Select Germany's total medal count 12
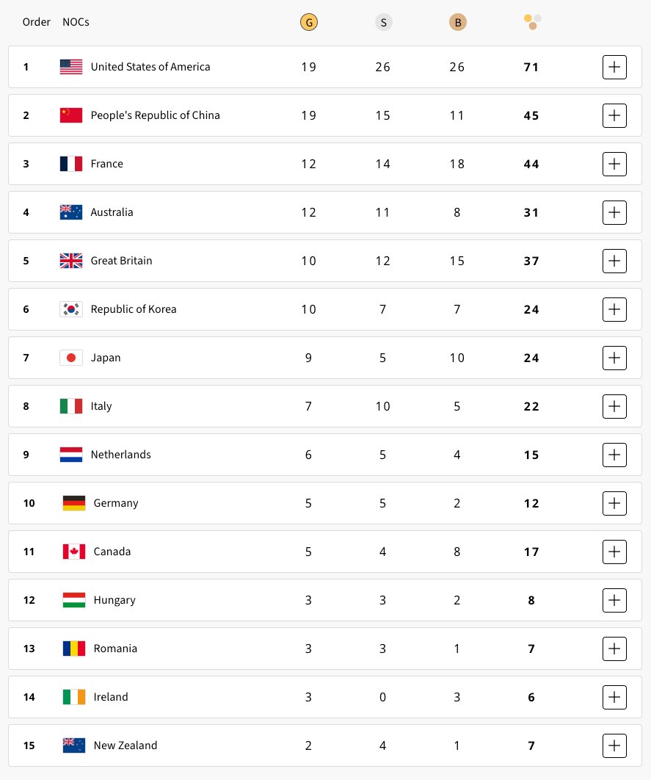Screen dimensions: 651x780 click(531, 503)
